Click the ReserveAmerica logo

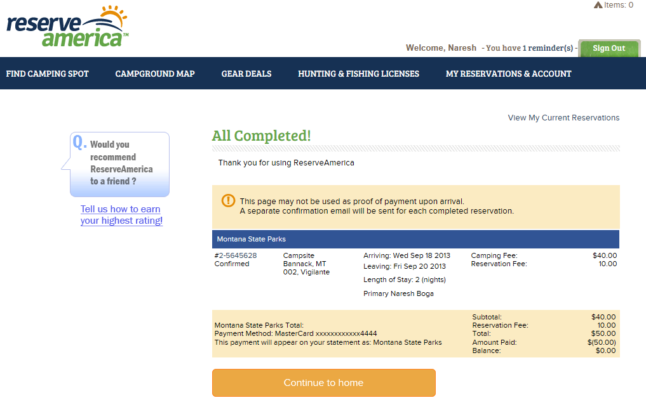(67, 27)
